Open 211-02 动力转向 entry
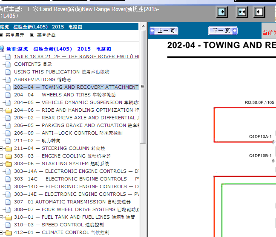276x237 pixels. [37, 141]
